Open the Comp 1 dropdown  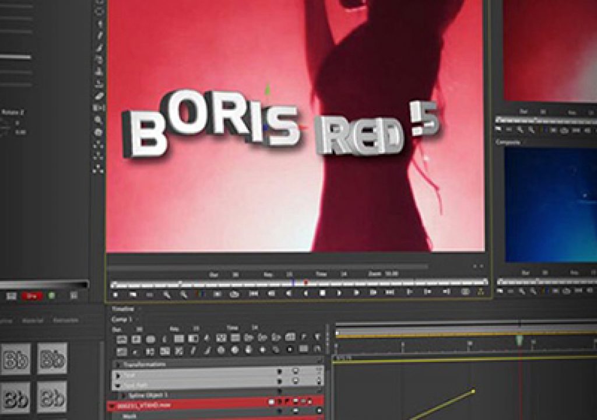click(122, 320)
